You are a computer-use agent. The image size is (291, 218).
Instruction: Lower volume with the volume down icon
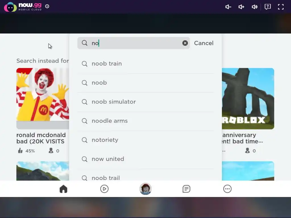point(228,7)
